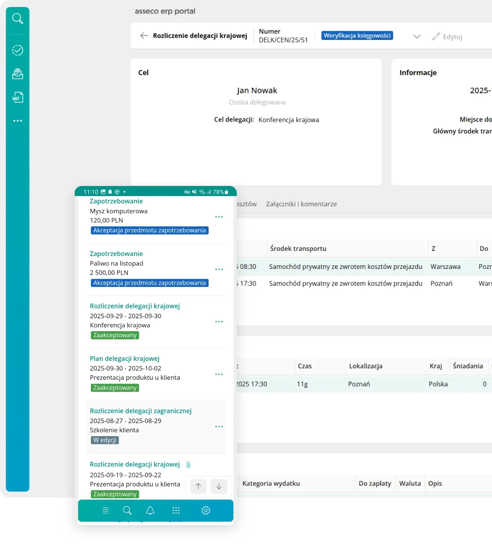Click the Edytuj button
492x551 pixels.
447,37
